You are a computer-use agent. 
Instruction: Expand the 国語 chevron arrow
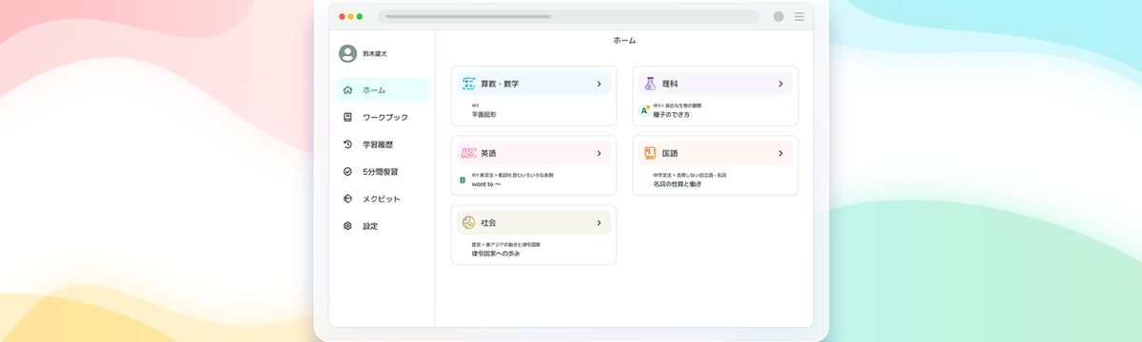pyautogui.click(x=780, y=153)
